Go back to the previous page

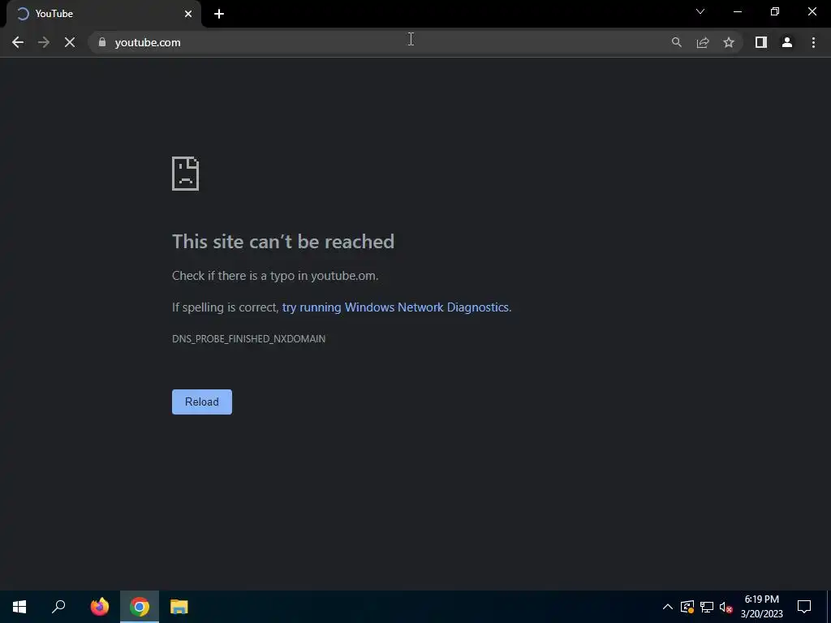coord(18,42)
